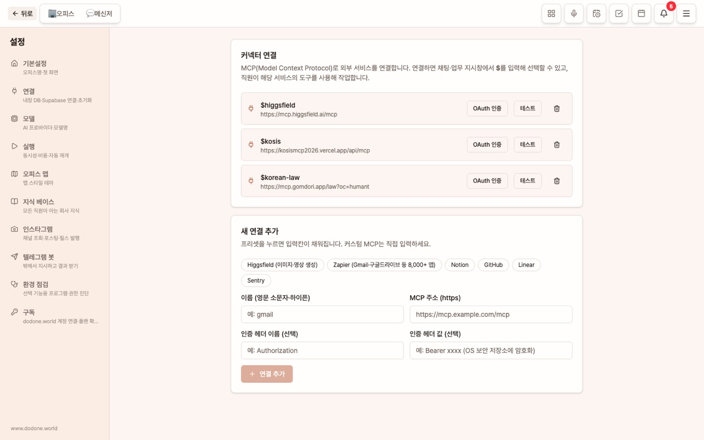Open 구독 settings section

(x=54, y=316)
